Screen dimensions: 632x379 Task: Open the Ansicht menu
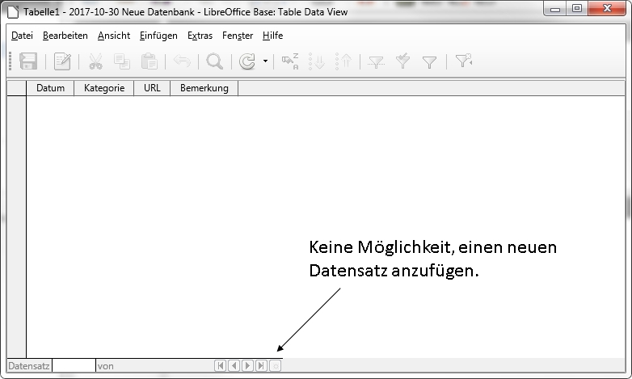[114, 36]
